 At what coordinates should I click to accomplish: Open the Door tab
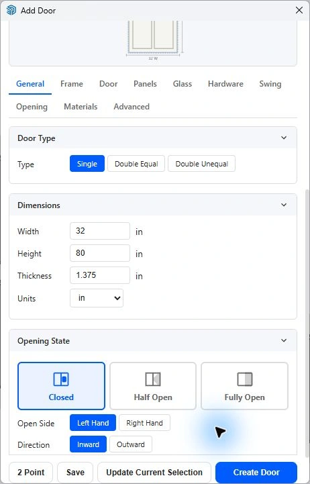(x=108, y=84)
